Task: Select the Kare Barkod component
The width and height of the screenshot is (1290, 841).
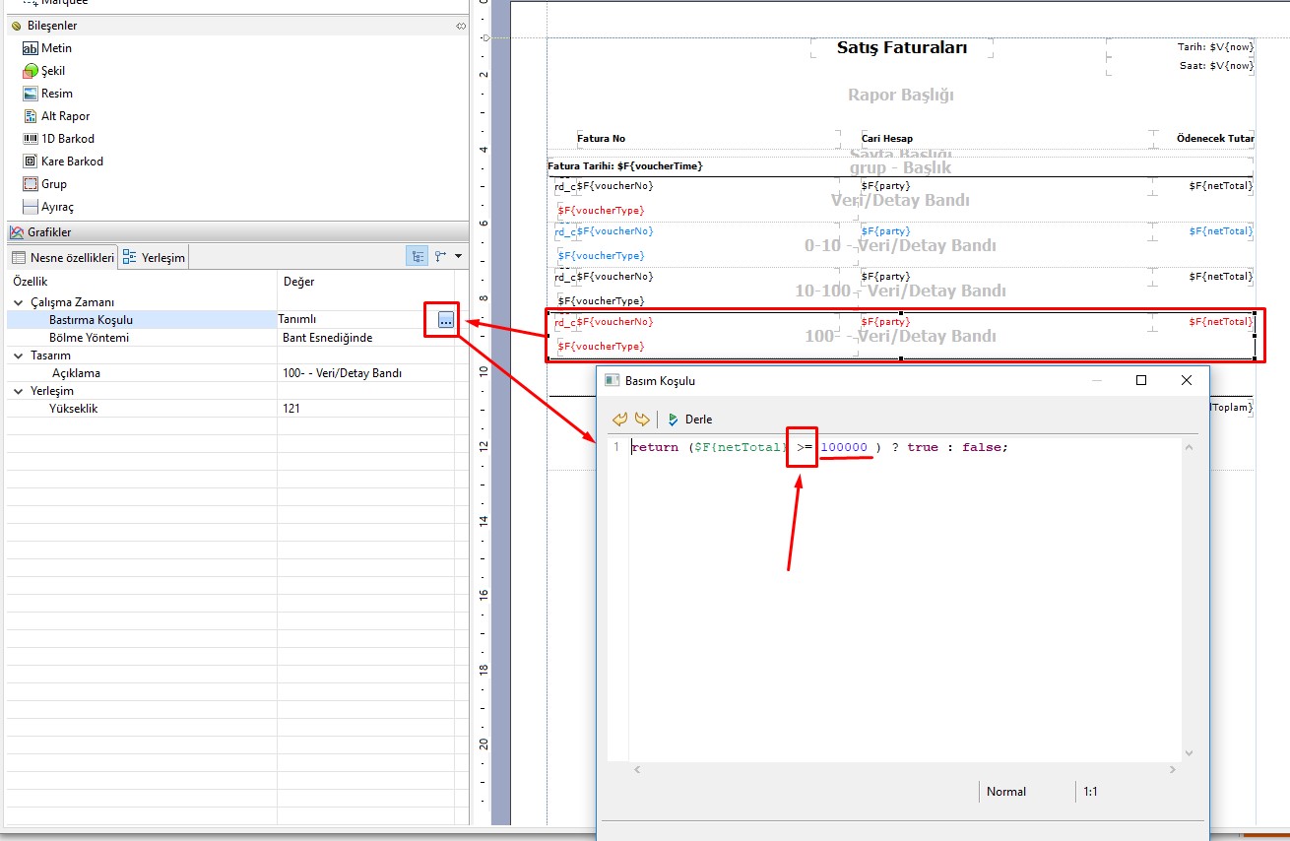Action: [71, 162]
